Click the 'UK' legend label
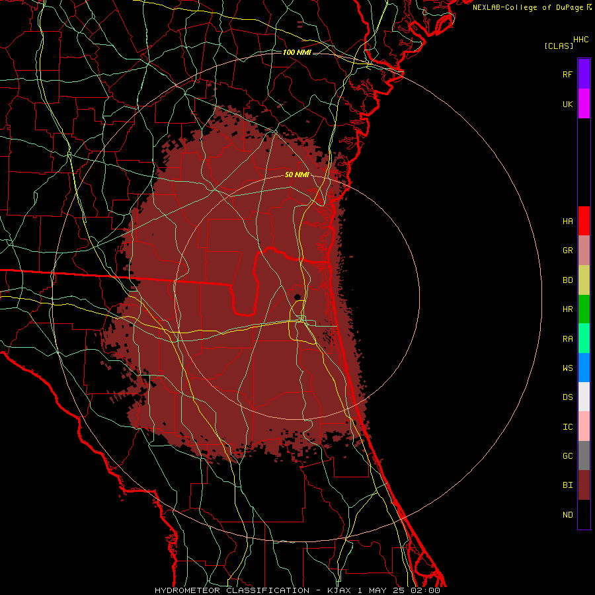This screenshot has height=595, width=595. point(567,104)
